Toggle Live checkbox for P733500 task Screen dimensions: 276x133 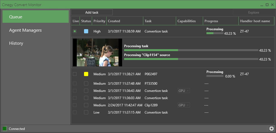[x=75, y=84]
